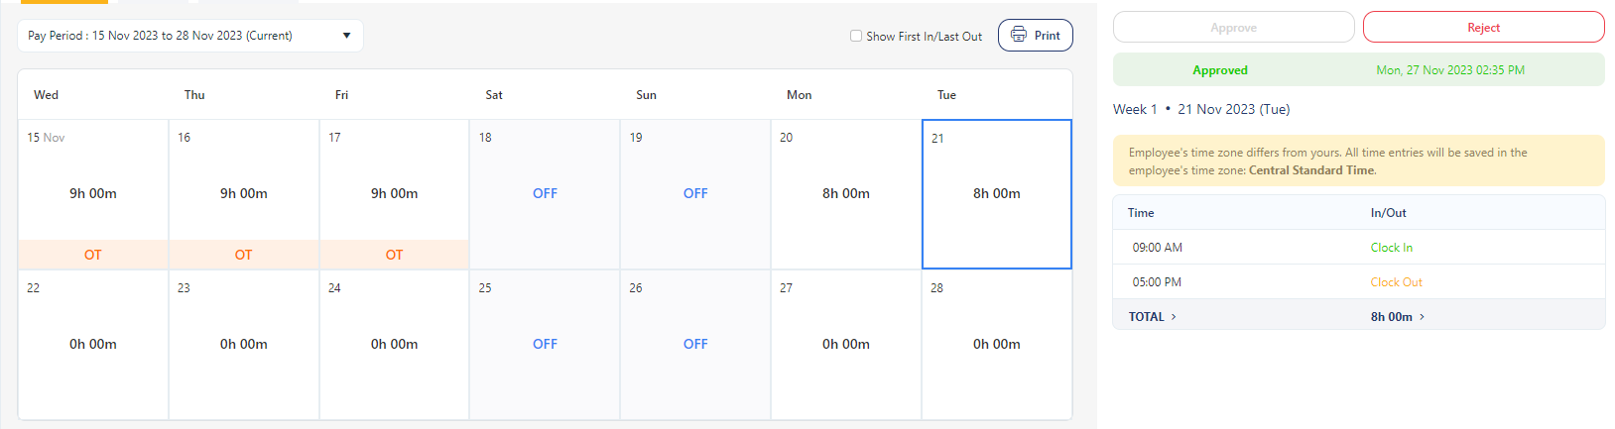This screenshot has width=1615, height=429.
Task: Select day 27 calendar cell
Action: (x=846, y=344)
